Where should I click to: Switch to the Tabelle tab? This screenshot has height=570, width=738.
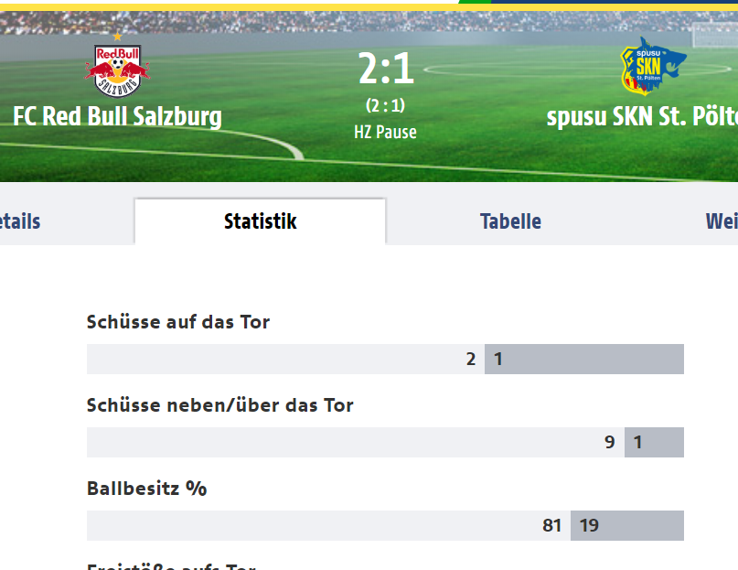click(x=510, y=221)
